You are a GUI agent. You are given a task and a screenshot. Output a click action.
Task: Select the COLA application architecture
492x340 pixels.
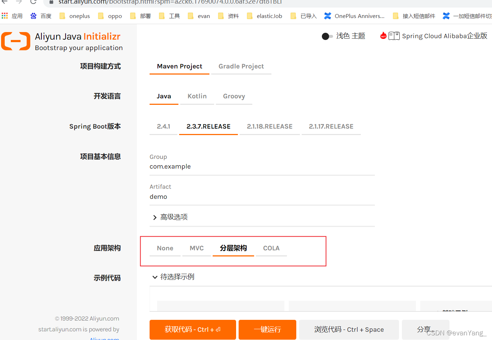271,249
